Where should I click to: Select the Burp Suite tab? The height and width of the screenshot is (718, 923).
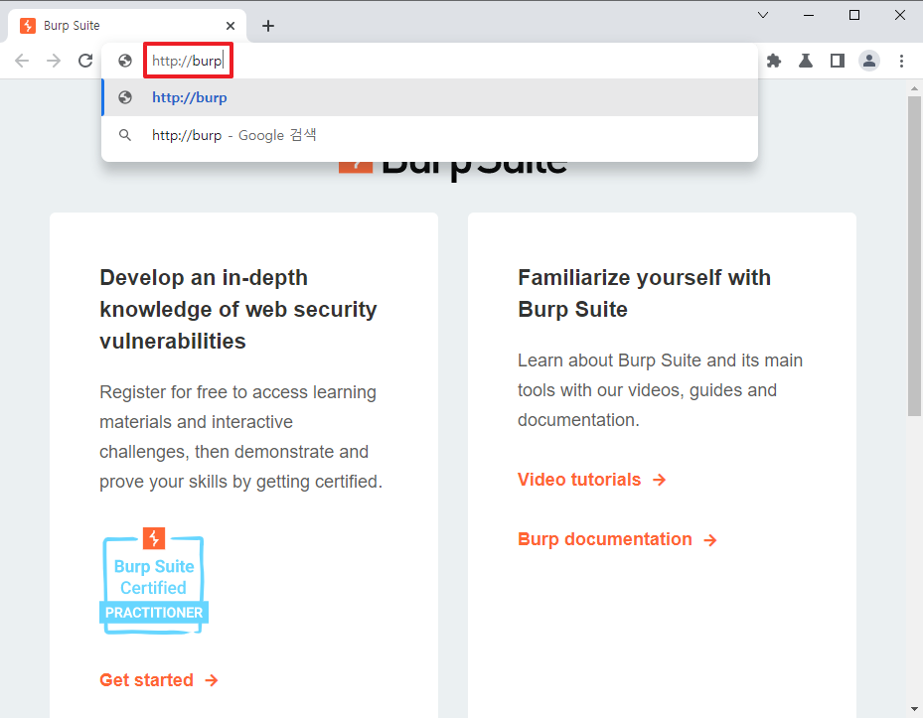[x=127, y=26]
